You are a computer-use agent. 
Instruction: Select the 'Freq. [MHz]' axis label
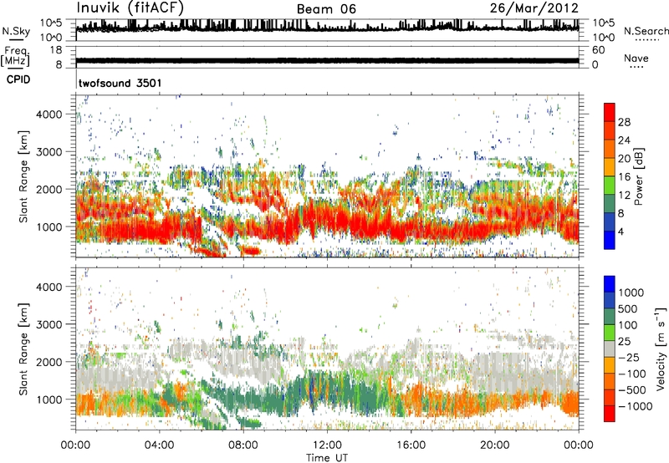coord(15,56)
